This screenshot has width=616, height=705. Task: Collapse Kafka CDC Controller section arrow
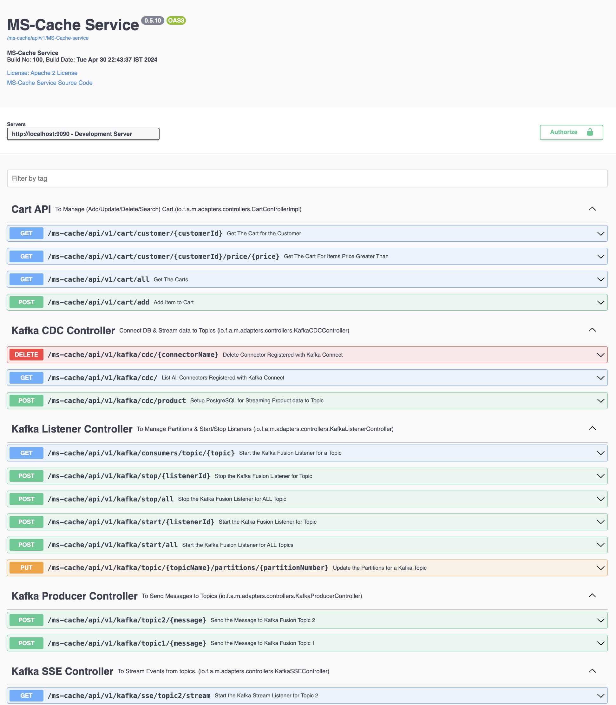pyautogui.click(x=592, y=330)
